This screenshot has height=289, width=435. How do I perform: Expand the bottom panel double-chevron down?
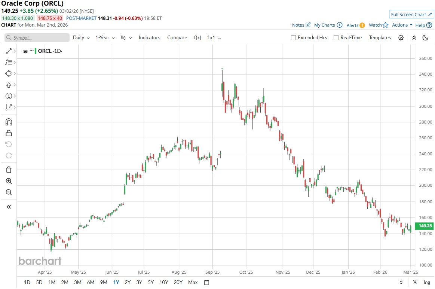pyautogui.click(x=401, y=283)
